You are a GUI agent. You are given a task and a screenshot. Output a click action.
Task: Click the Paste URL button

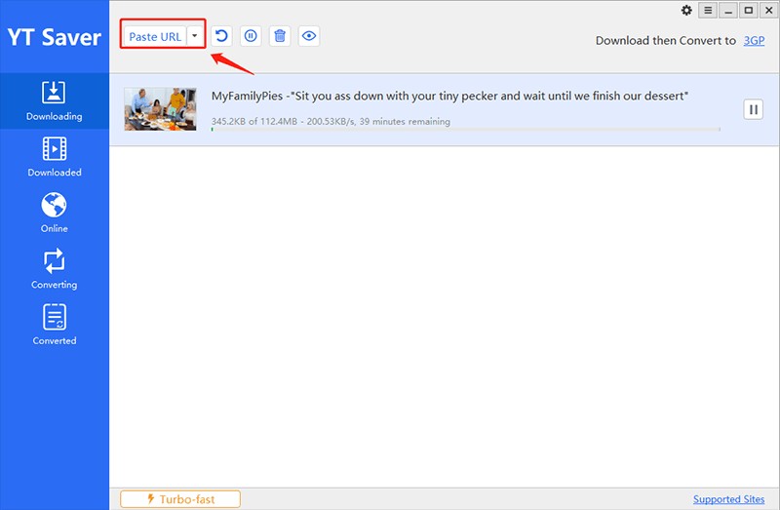click(x=155, y=36)
